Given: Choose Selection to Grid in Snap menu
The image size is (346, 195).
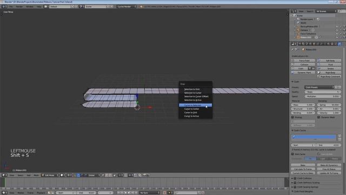Looking at the screenshot, I should point(195,89).
